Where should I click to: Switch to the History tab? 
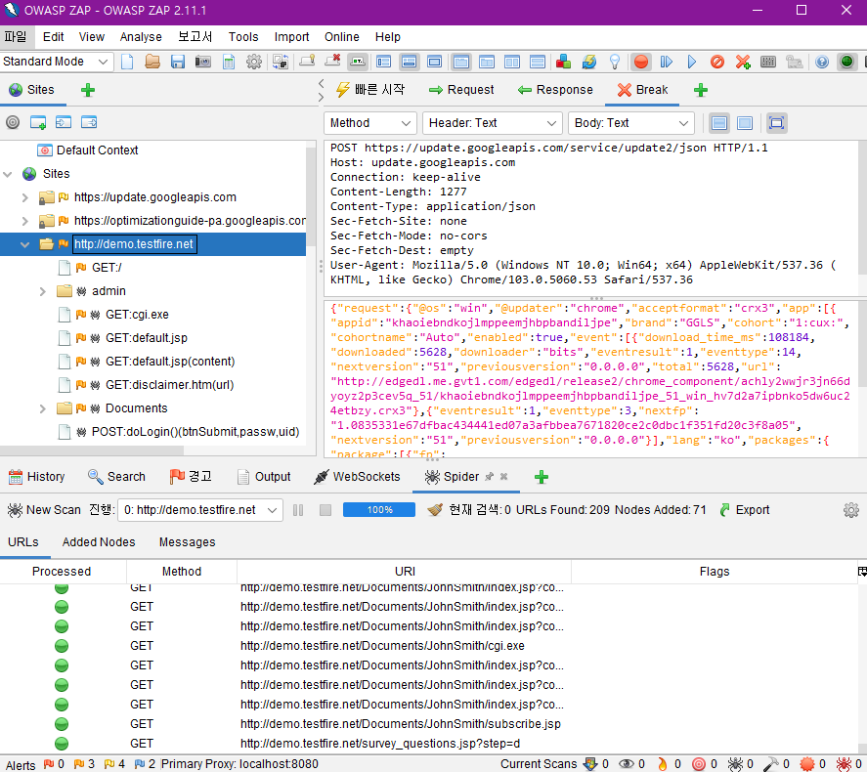(x=37, y=477)
